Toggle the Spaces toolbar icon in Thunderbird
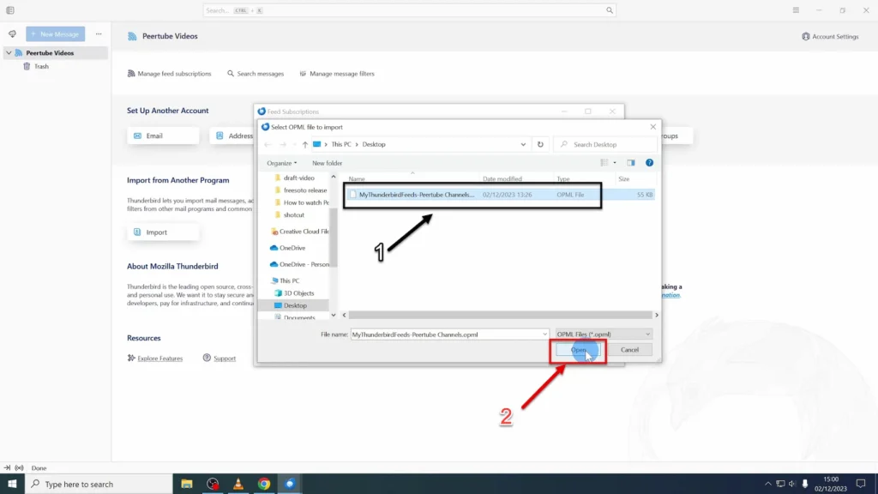This screenshot has height=494, width=878. point(10,10)
